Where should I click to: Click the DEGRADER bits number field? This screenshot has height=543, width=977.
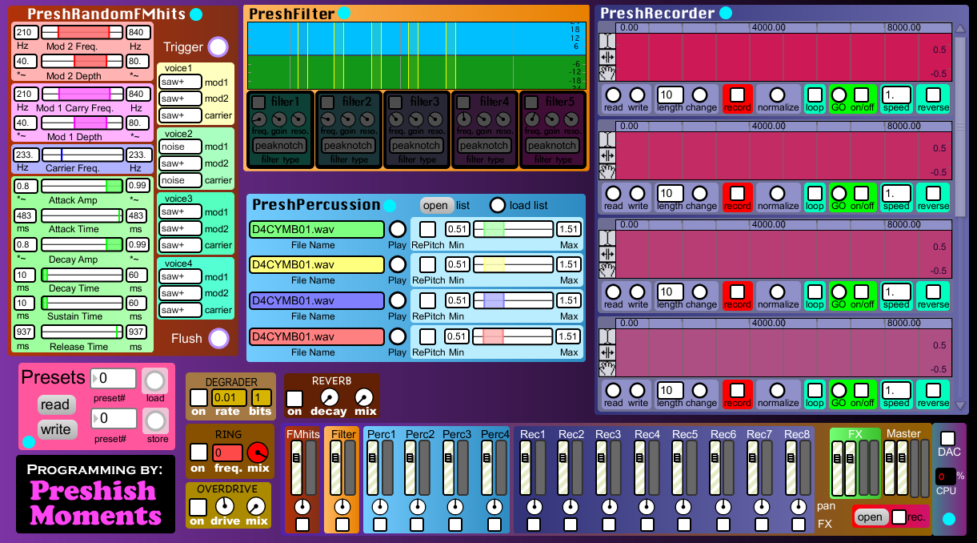click(261, 397)
